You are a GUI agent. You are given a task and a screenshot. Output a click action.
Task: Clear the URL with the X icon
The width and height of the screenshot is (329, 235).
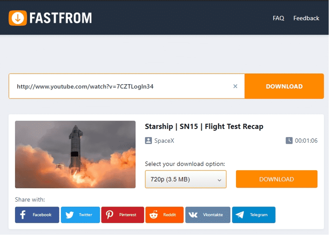click(x=235, y=86)
